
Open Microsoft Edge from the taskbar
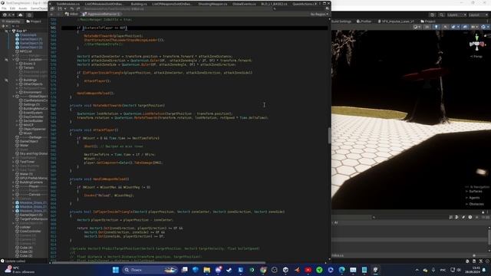pos(341,270)
